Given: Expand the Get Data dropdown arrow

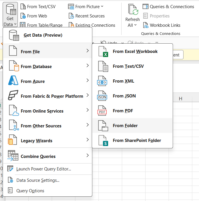Looking at the screenshot, I should (x=15, y=24).
